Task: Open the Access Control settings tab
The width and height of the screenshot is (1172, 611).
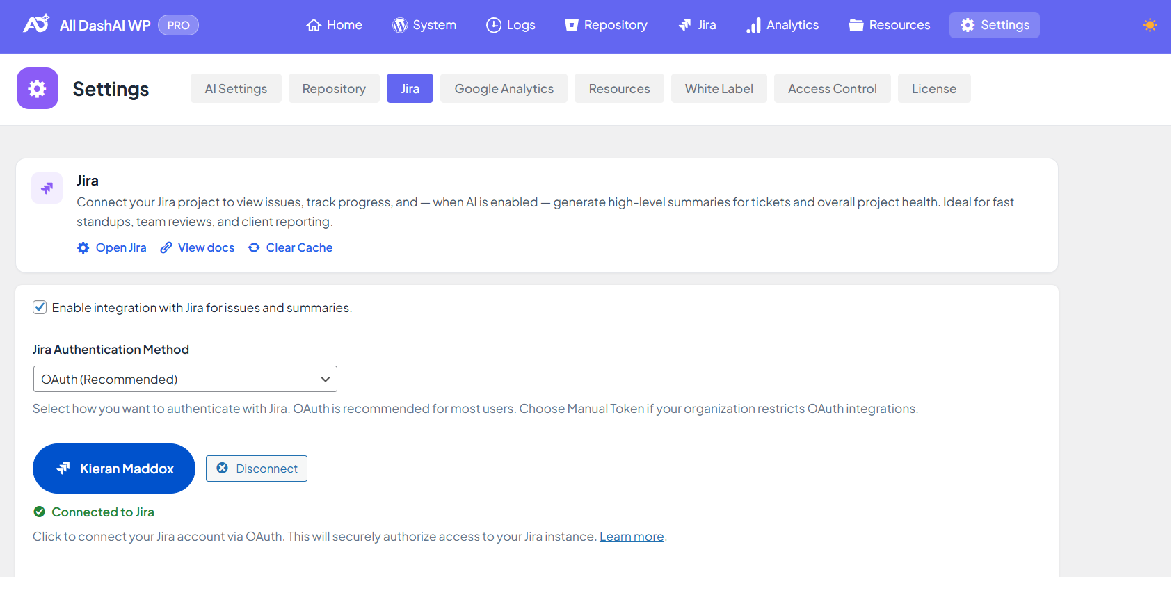Action: (x=832, y=88)
